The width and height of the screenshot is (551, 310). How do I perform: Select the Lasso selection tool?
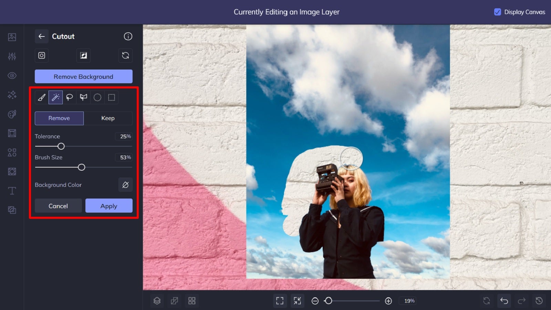point(69,97)
